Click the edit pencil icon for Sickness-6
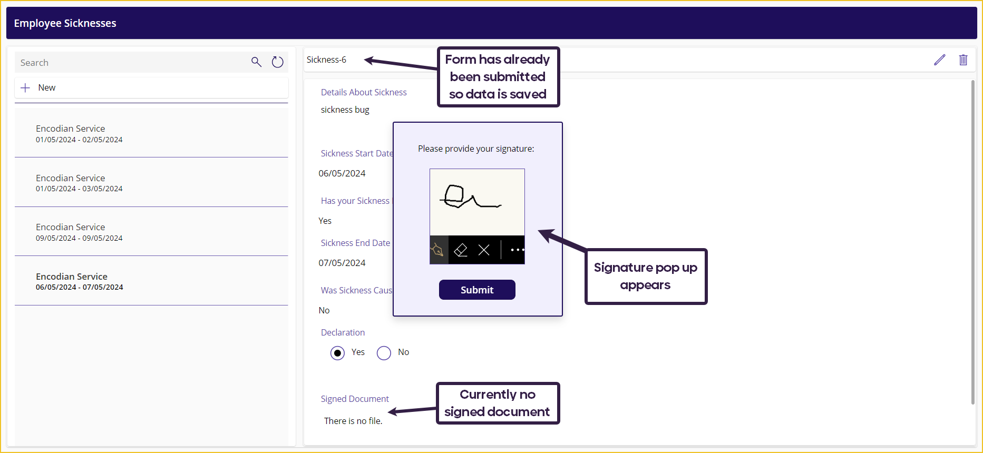 (x=939, y=60)
